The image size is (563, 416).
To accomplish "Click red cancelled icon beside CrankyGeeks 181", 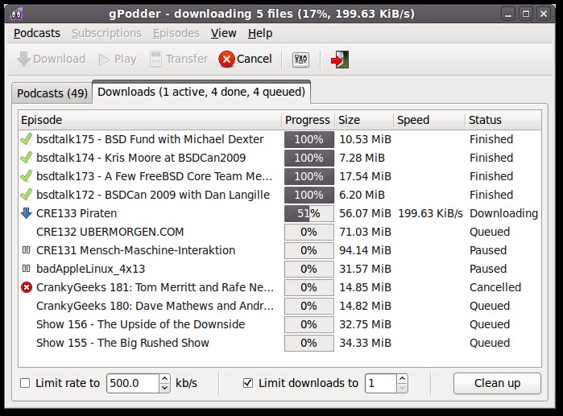I will point(27,287).
